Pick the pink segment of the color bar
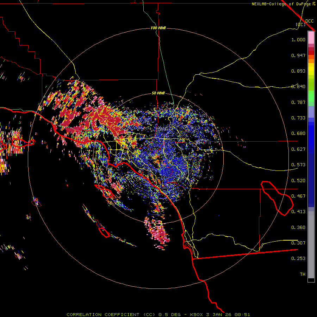 (311, 37)
